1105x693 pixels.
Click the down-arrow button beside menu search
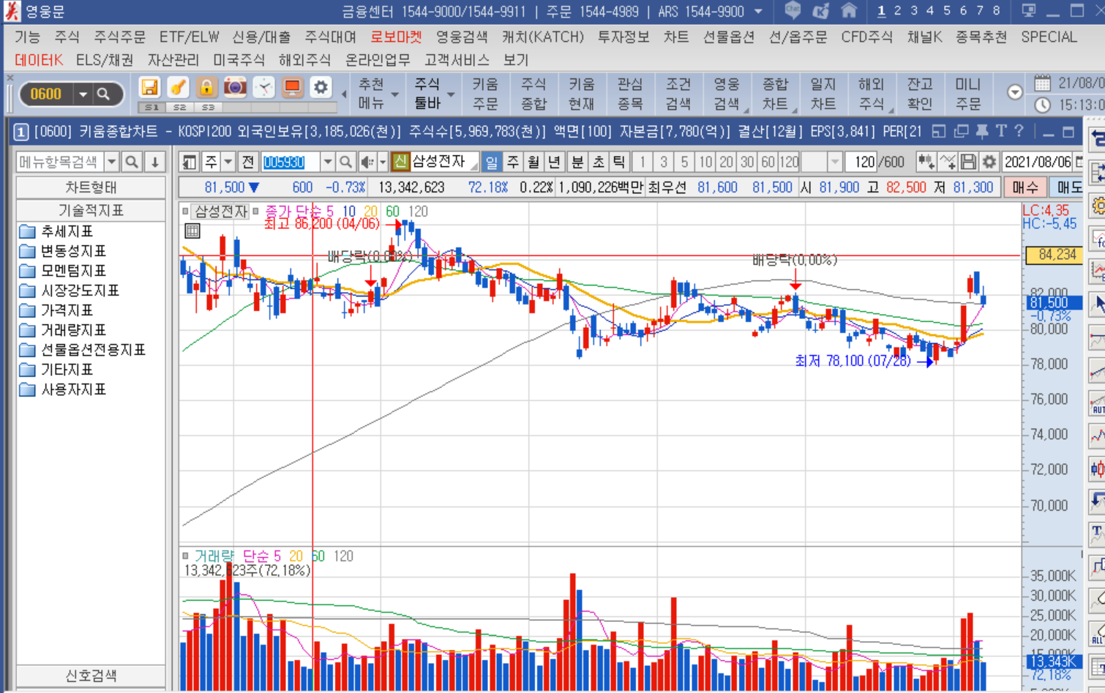(154, 162)
